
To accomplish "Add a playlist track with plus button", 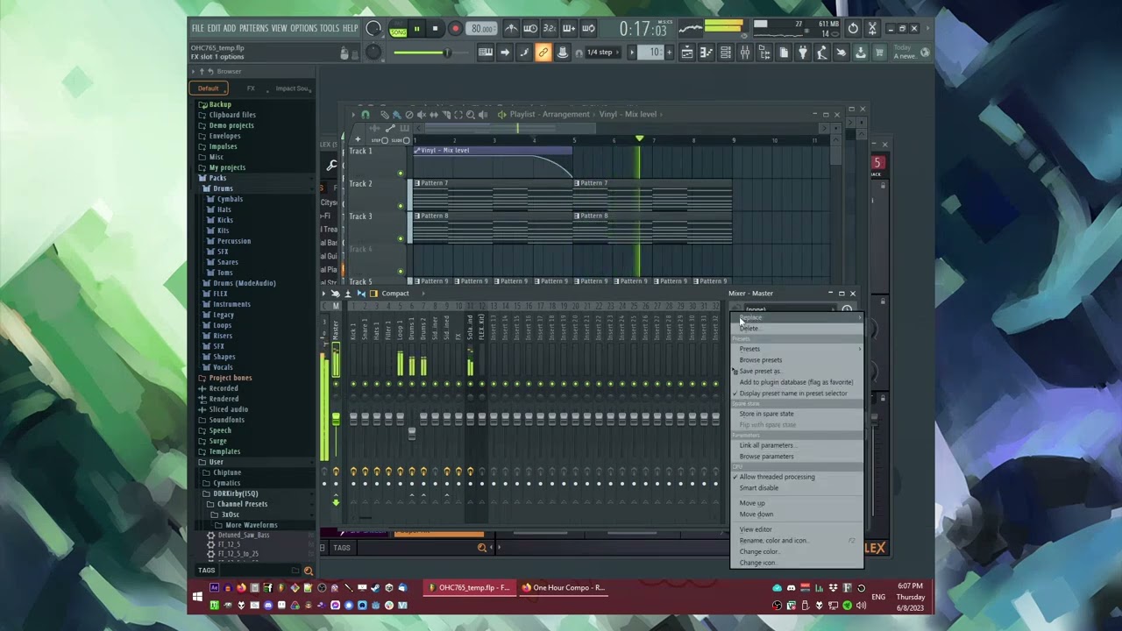I will 358,140.
